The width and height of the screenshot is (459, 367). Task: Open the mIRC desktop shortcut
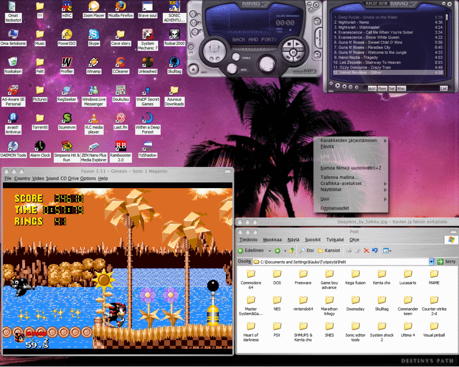click(67, 9)
